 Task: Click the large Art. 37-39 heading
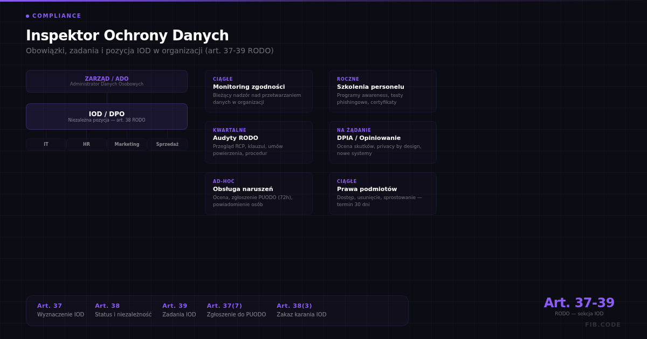pyautogui.click(x=579, y=303)
